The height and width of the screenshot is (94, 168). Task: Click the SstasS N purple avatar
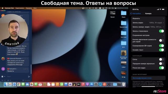3,69
